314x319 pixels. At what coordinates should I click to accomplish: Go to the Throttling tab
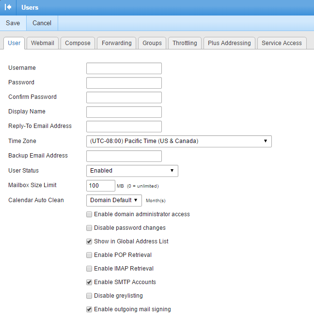[185, 43]
